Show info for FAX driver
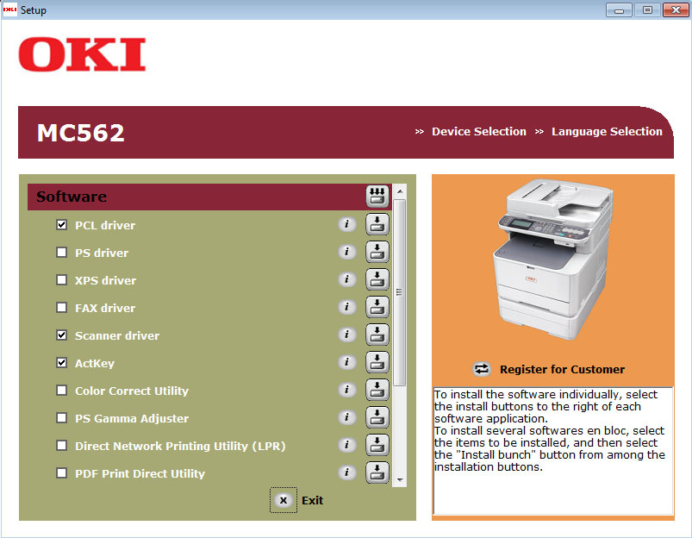This screenshot has width=692, height=538. pyautogui.click(x=347, y=307)
